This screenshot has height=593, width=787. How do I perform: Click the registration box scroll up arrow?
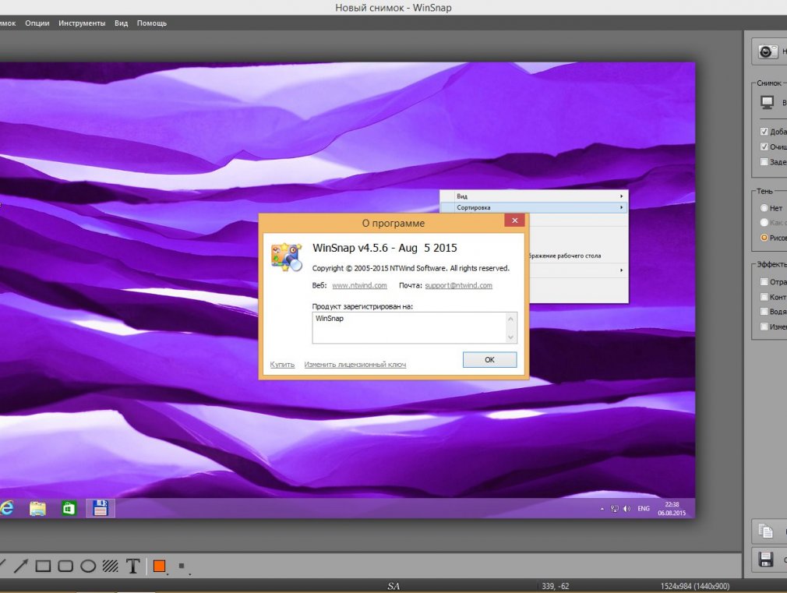tap(511, 319)
